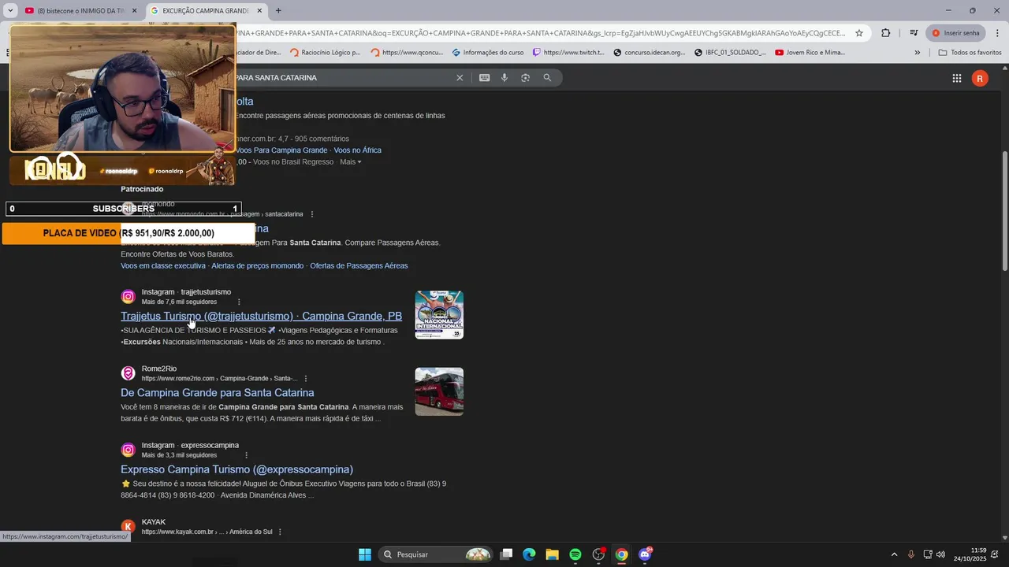This screenshot has width=1009, height=567.
Task: Open a new browser tab
Action: point(278,11)
